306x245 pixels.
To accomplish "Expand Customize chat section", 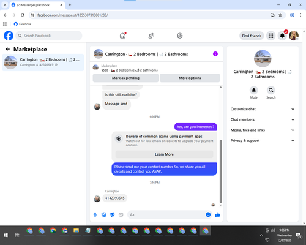I will click(x=263, y=109).
